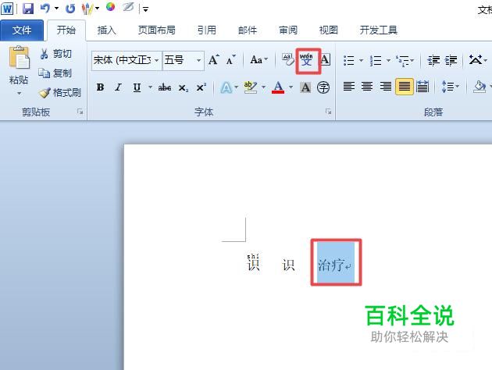This screenshot has width=492, height=370.
Task: Click the selected text 治疗 in document
Action: (x=330, y=265)
